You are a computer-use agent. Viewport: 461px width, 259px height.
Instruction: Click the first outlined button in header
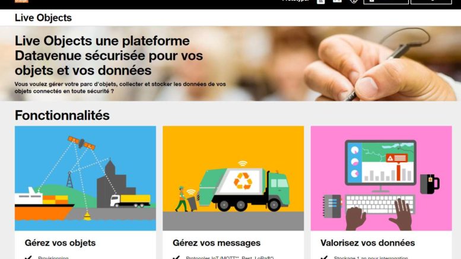[x=386, y=2]
